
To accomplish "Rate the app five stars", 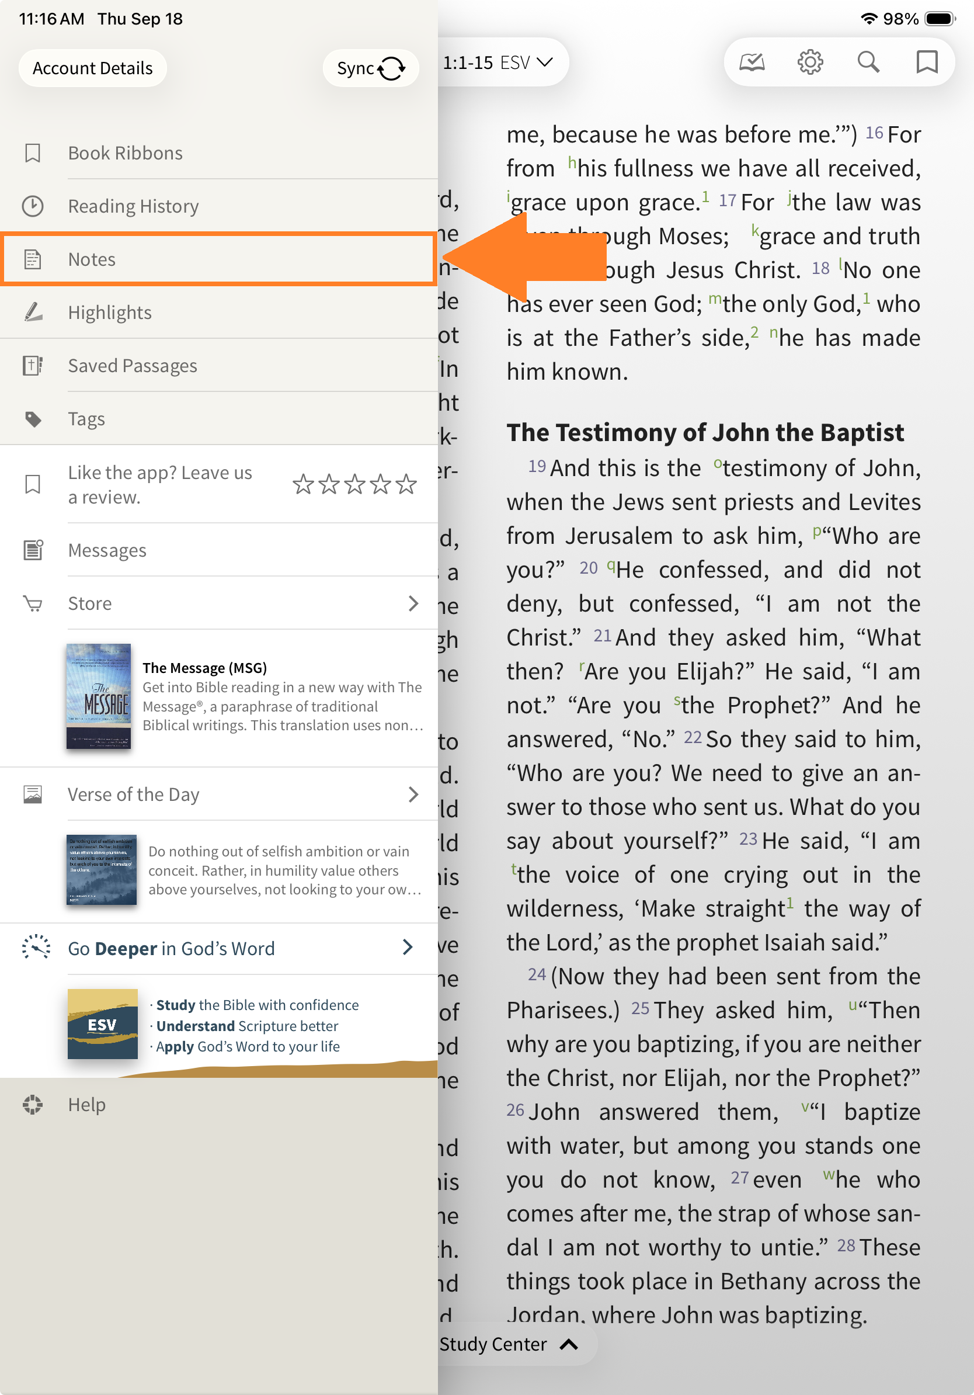I will pyautogui.click(x=406, y=485).
